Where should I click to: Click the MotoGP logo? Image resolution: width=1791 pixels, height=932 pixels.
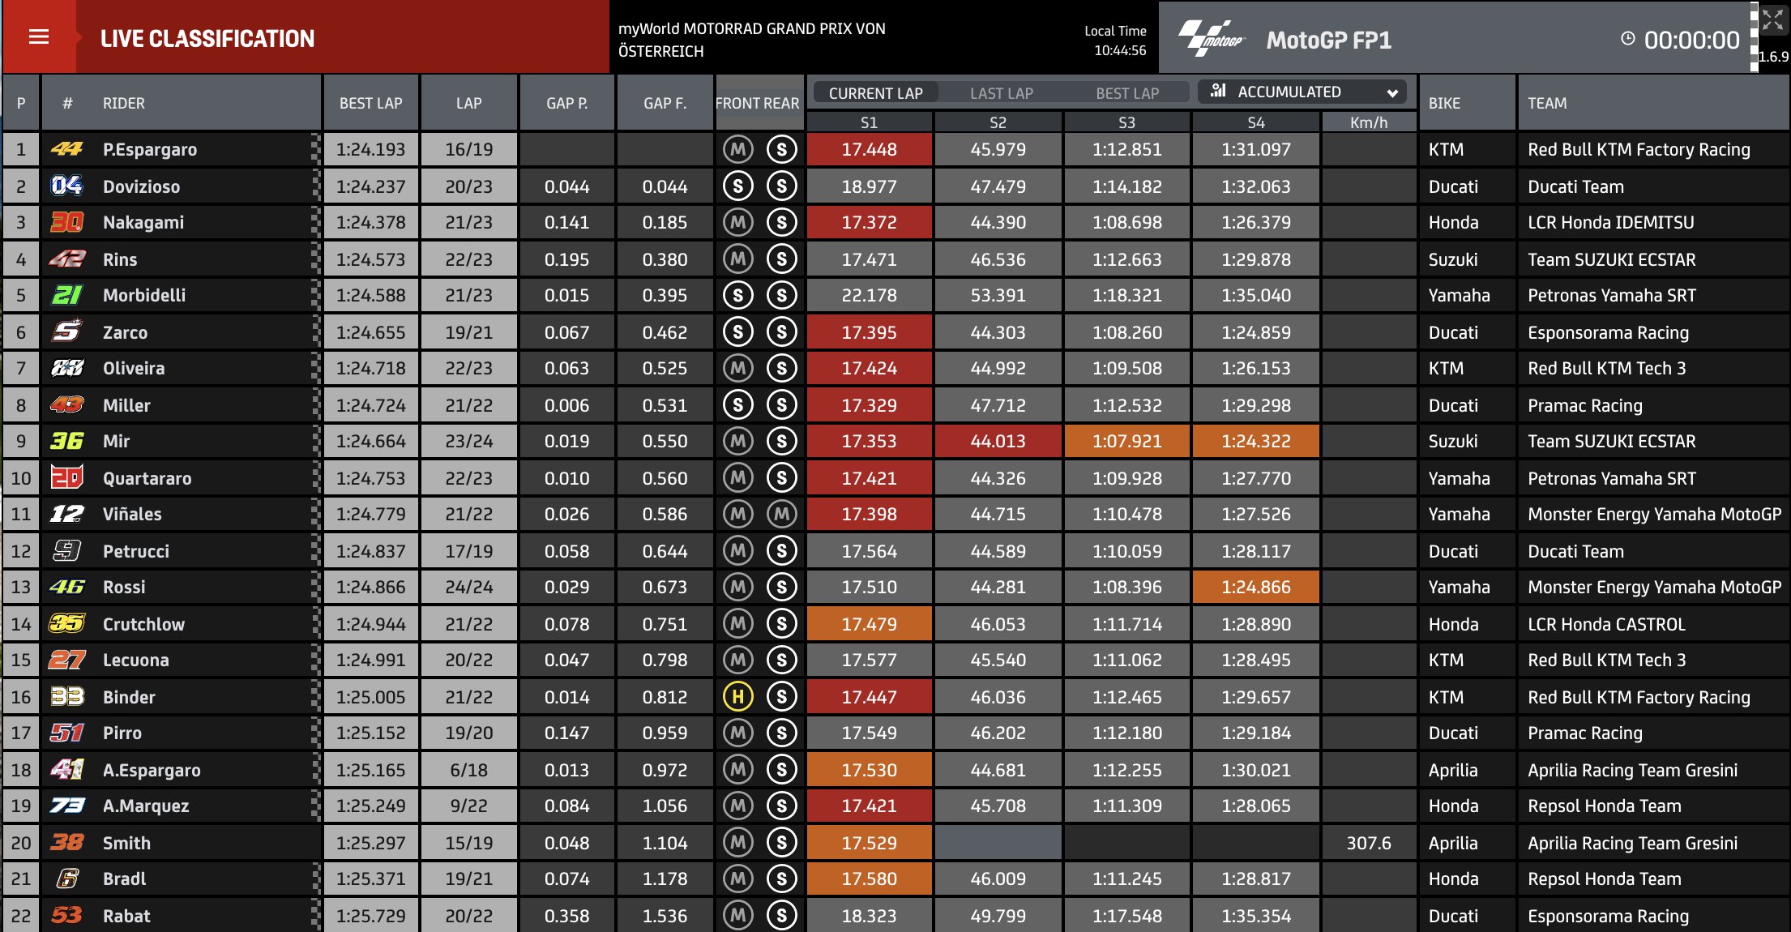1212,39
